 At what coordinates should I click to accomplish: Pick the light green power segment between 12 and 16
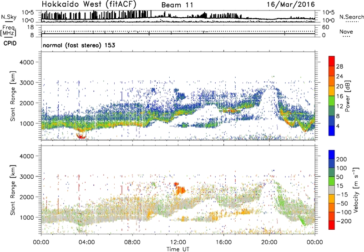click(332, 101)
